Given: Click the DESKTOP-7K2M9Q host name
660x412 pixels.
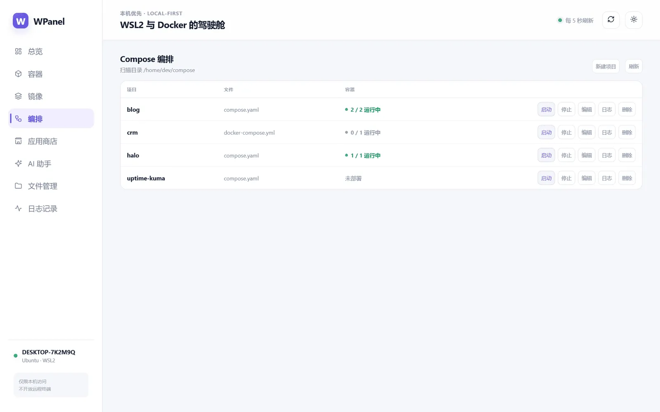Looking at the screenshot, I should 49,352.
